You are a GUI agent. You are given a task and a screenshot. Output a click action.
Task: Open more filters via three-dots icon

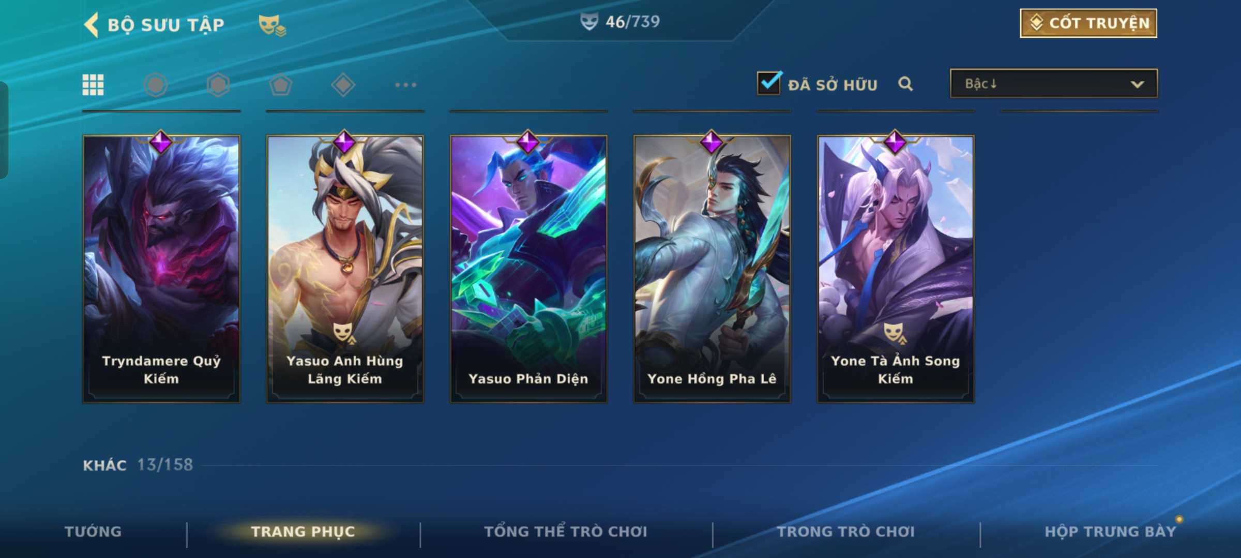pyautogui.click(x=406, y=85)
